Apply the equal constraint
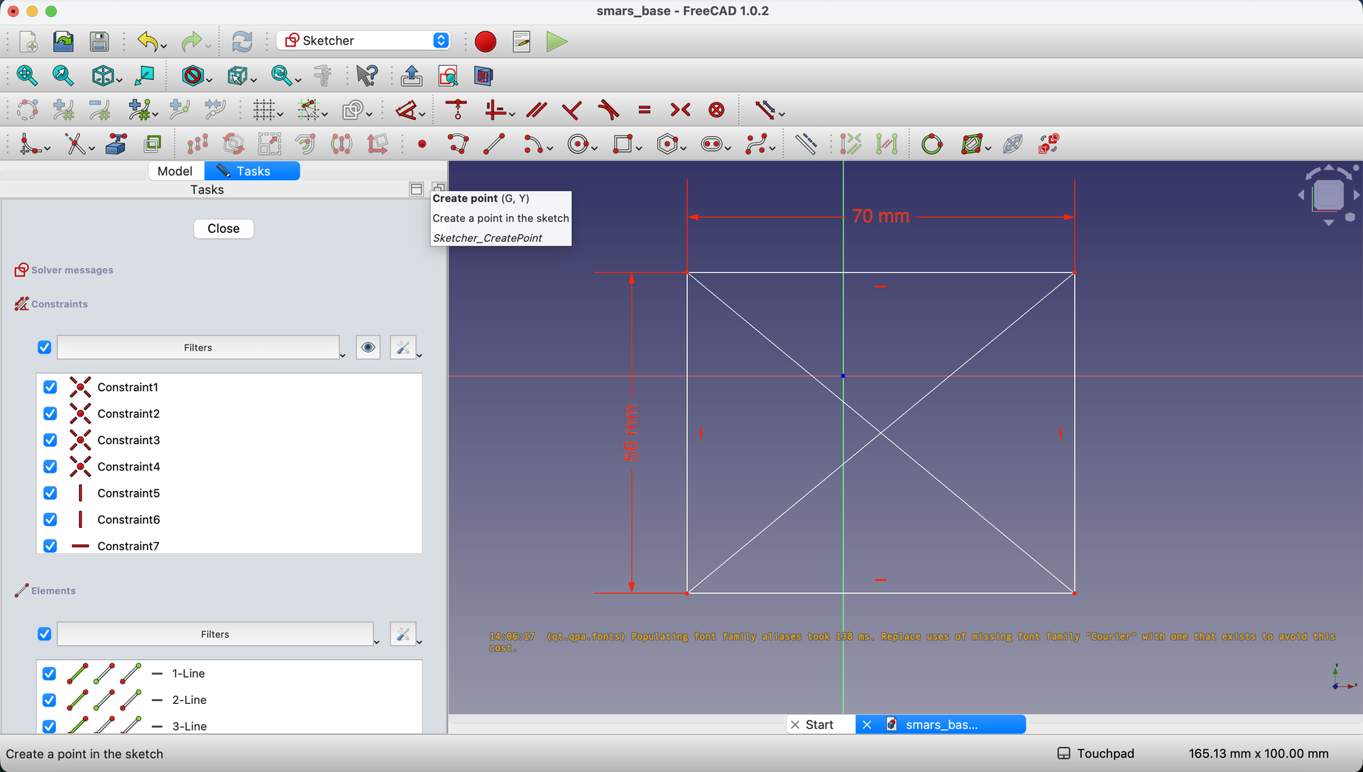This screenshot has height=772, width=1363. 645,110
